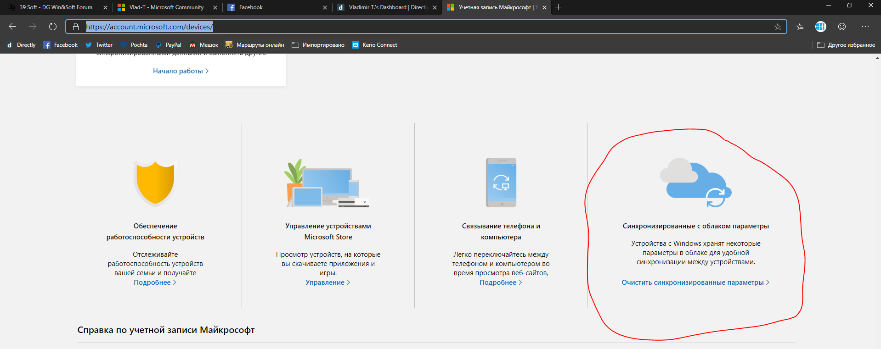Open the Facebook bookmark in favorites bar
This screenshot has width=881, height=349.
point(61,45)
